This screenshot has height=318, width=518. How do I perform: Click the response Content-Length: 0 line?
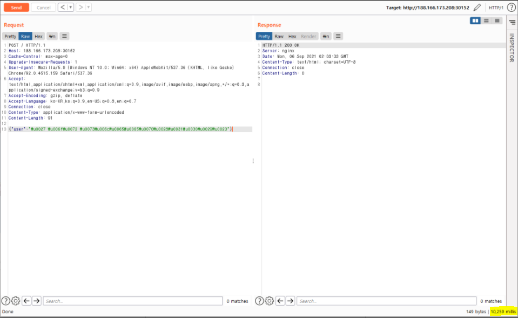point(283,73)
